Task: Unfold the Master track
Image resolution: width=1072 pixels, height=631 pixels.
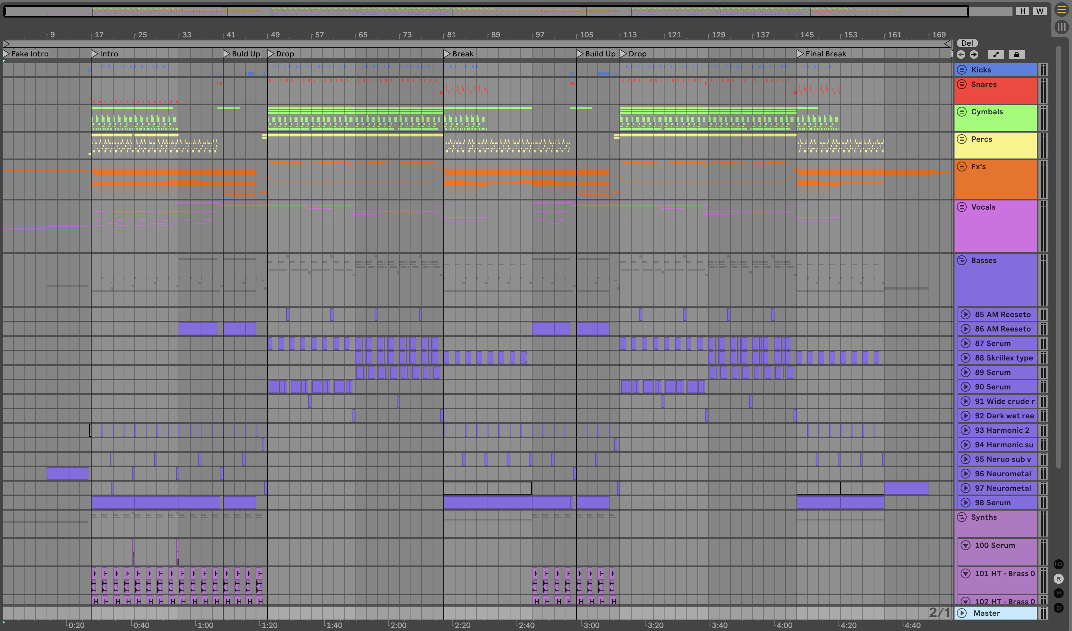Action: click(962, 613)
